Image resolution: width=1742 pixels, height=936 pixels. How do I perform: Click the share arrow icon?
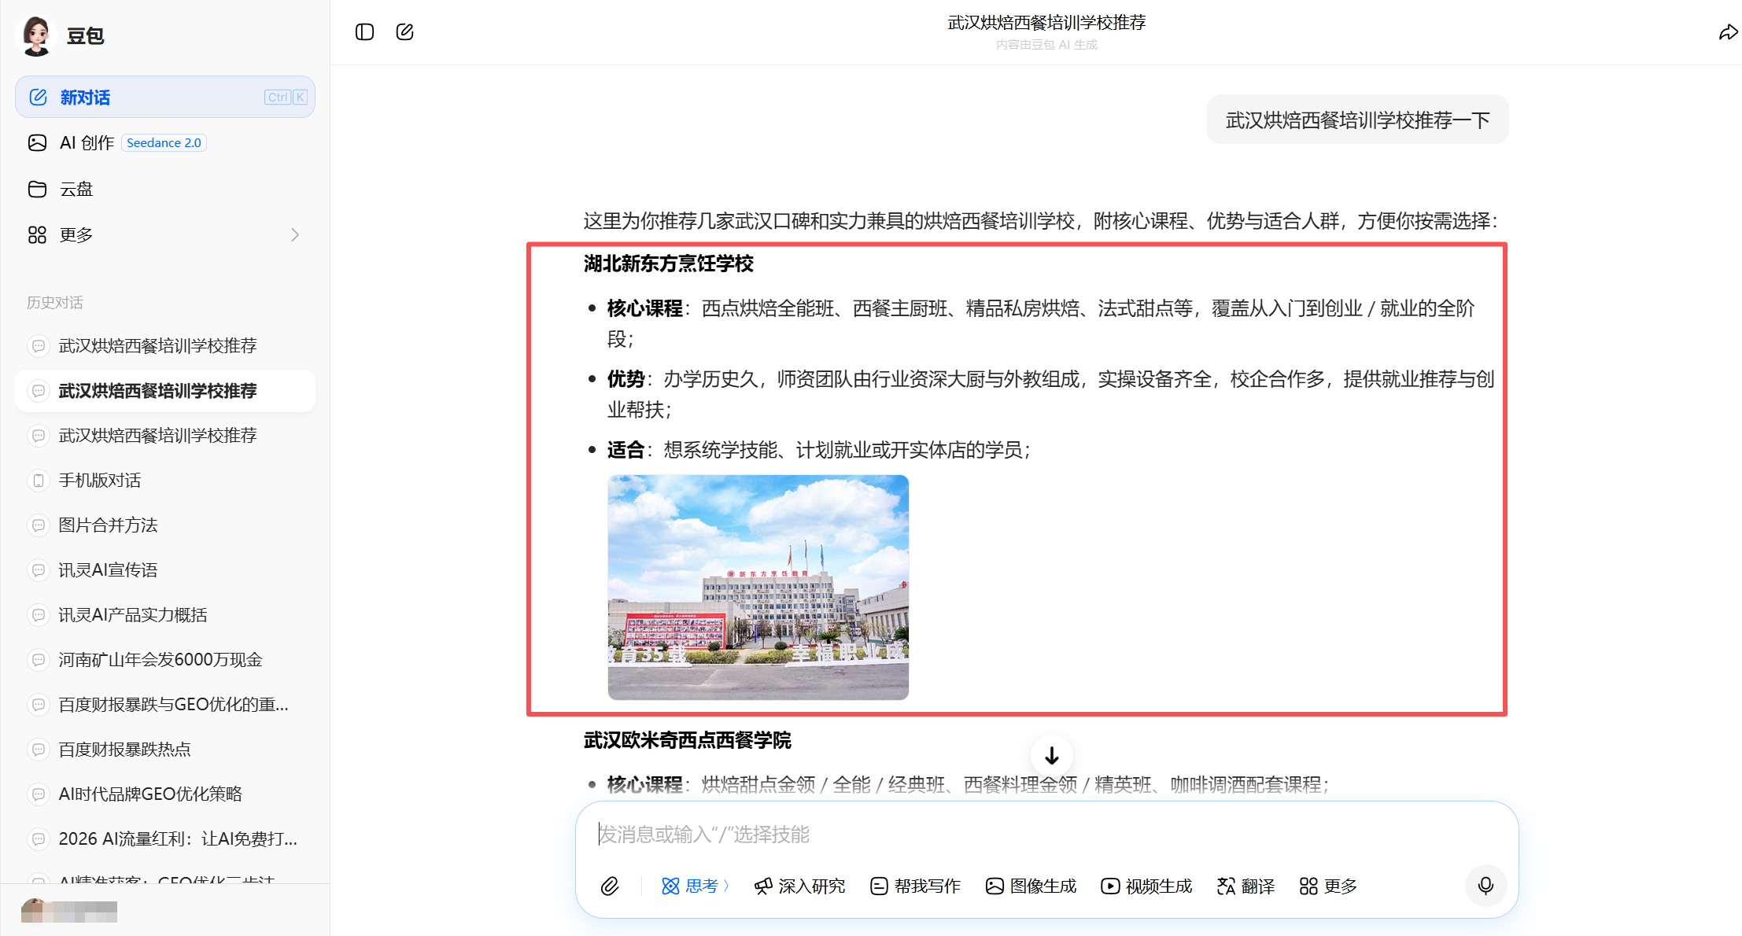[x=1728, y=32]
